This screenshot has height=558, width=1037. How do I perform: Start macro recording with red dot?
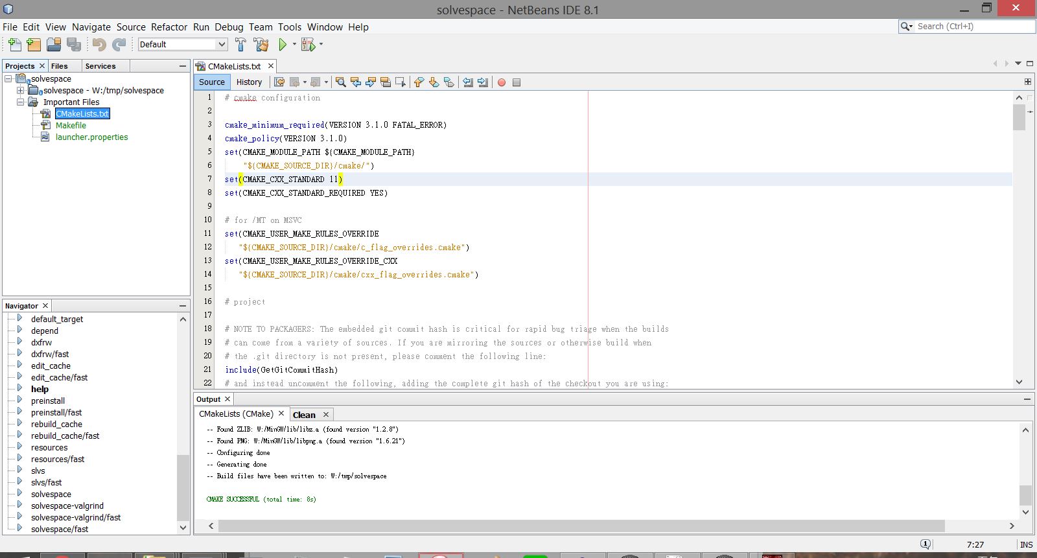coord(501,82)
